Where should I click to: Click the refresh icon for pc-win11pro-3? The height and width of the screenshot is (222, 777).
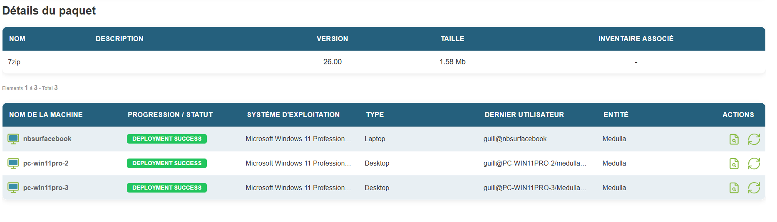(x=754, y=188)
